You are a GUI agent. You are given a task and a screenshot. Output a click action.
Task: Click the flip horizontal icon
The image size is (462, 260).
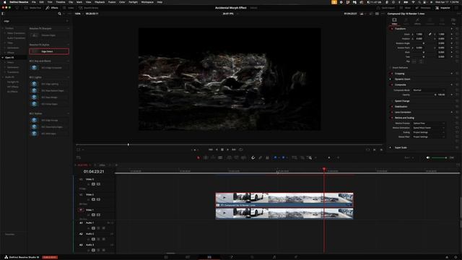point(414,61)
